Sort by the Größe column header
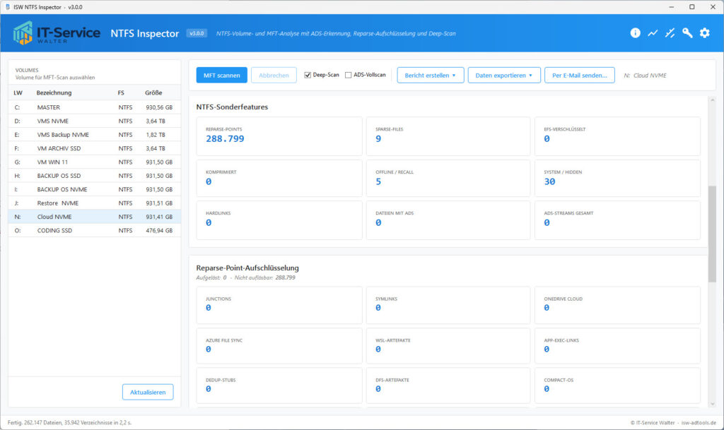Image resolution: width=724 pixels, height=430 pixels. click(x=153, y=92)
